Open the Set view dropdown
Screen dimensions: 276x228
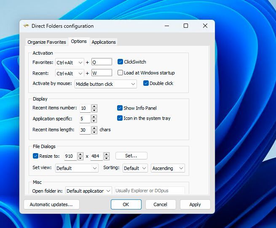coord(77,168)
